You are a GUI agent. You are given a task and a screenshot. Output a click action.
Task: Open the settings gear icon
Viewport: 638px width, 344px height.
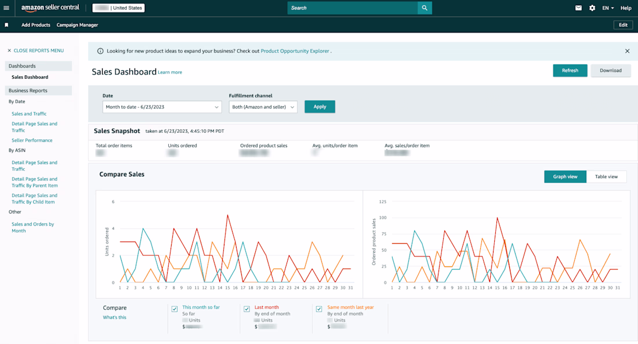click(x=592, y=8)
